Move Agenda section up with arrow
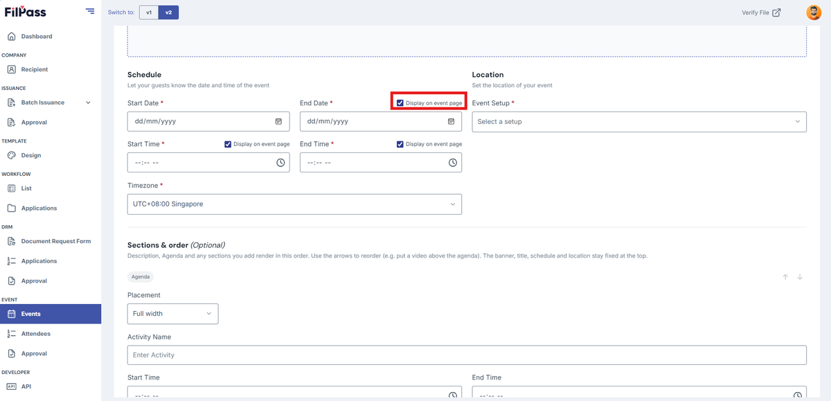 785,277
